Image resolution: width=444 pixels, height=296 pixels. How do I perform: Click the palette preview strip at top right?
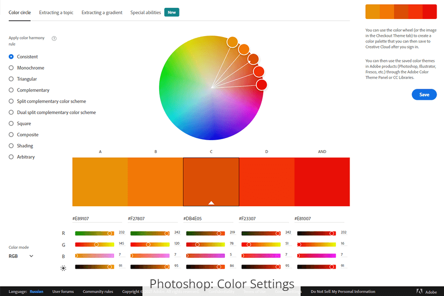[x=401, y=12]
